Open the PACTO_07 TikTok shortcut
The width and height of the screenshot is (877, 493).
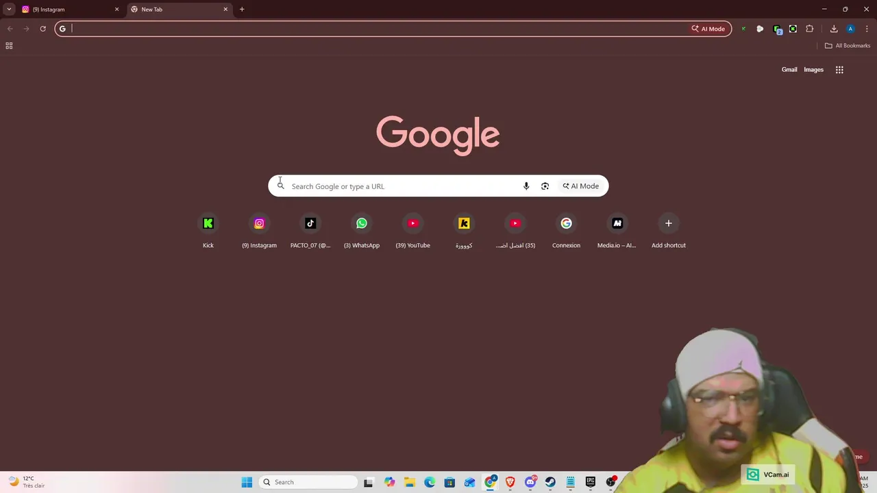pyautogui.click(x=310, y=231)
